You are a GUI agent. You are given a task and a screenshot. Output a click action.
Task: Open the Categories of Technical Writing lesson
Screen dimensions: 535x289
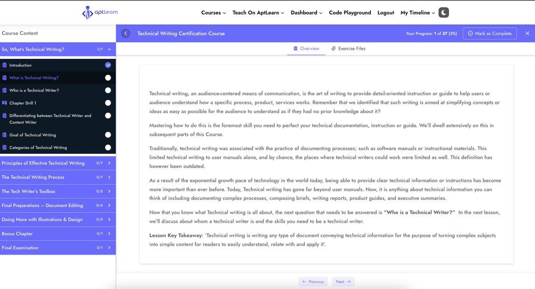38,147
